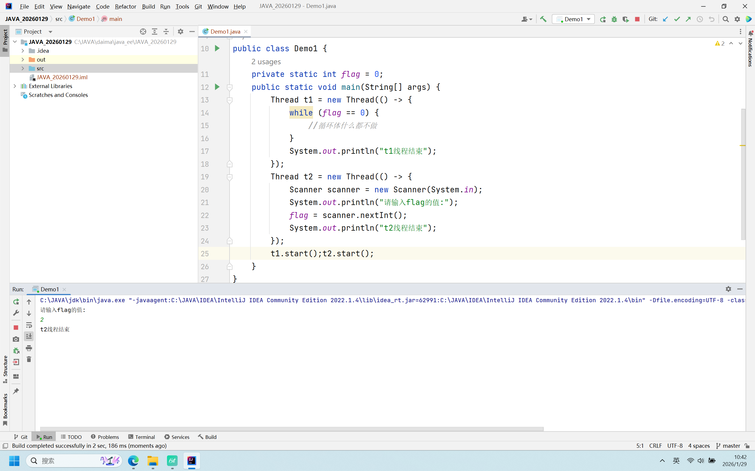
Task: Expand External Libraries node
Action: click(x=15, y=86)
